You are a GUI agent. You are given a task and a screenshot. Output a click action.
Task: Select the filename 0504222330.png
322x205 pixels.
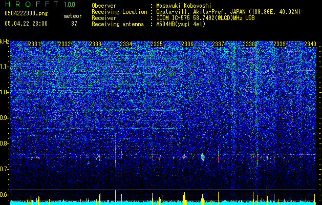tap(26, 13)
